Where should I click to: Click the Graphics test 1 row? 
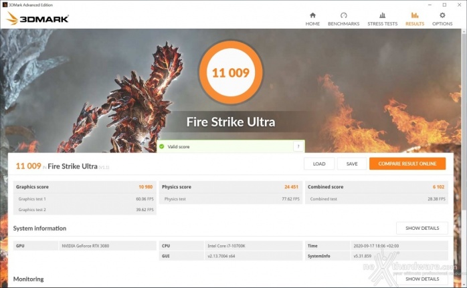[x=84, y=198]
